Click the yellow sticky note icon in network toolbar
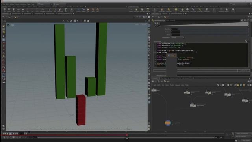The width and height of the screenshot is (252, 142). pyautogui.click(x=238, y=85)
